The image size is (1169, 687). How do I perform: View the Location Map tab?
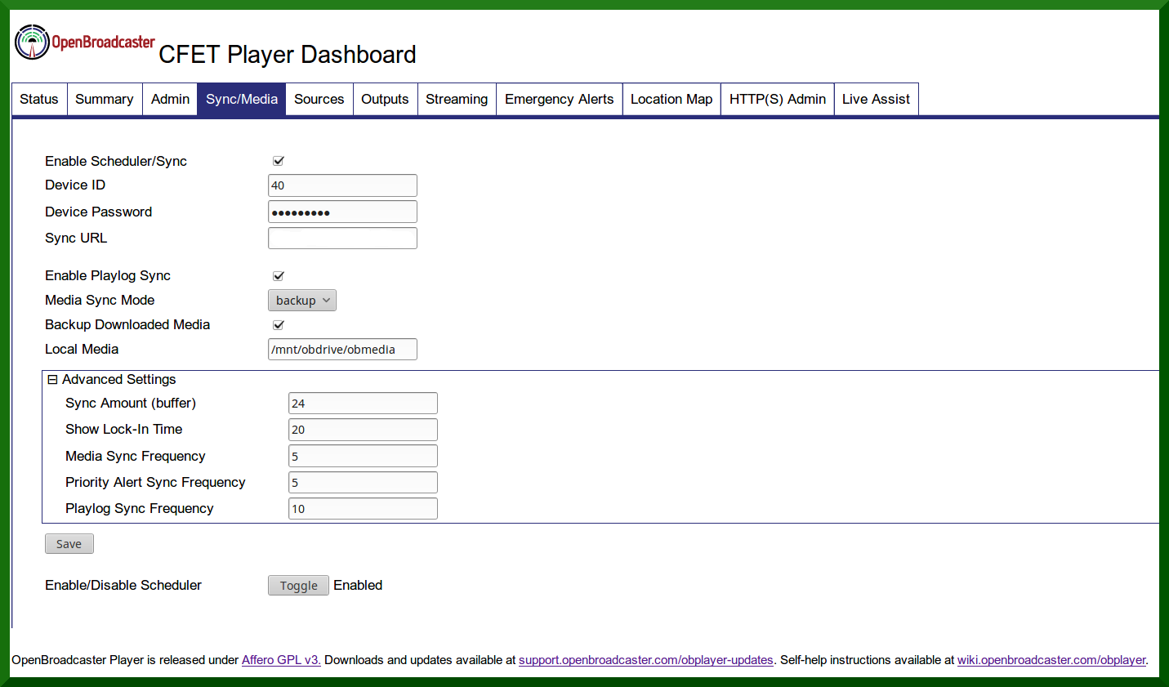(672, 99)
